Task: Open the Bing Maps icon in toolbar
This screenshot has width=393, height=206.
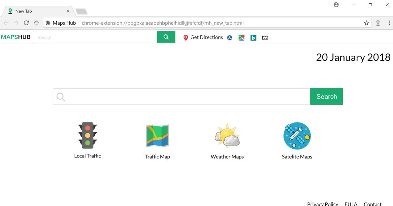Action: pos(253,38)
